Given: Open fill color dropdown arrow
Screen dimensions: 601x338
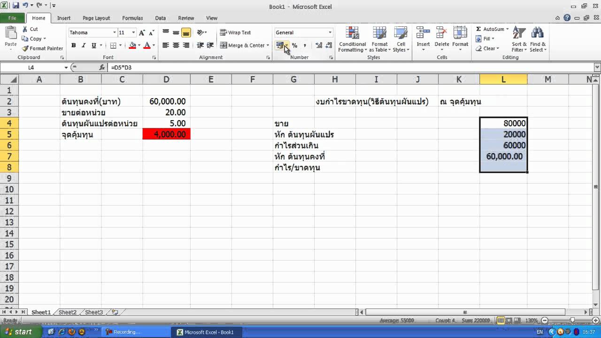Looking at the screenshot, I should tap(139, 46).
